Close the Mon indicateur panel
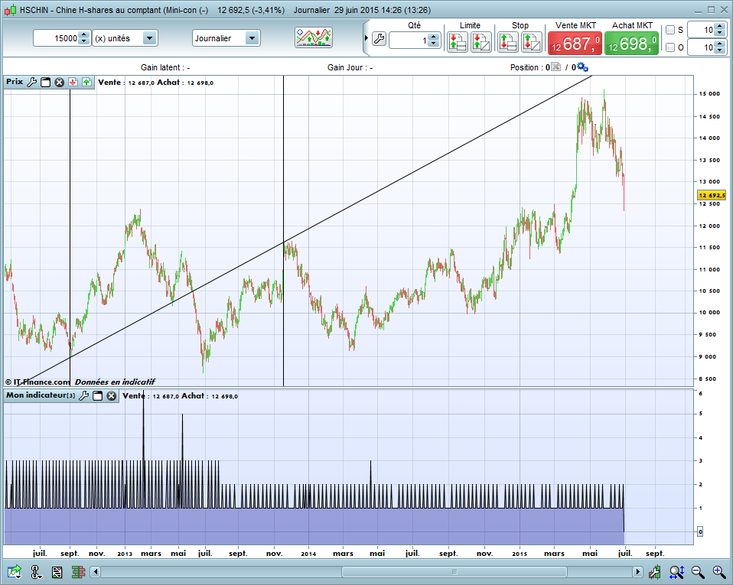 111,396
